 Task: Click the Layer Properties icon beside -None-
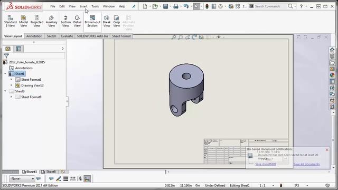point(39,178)
